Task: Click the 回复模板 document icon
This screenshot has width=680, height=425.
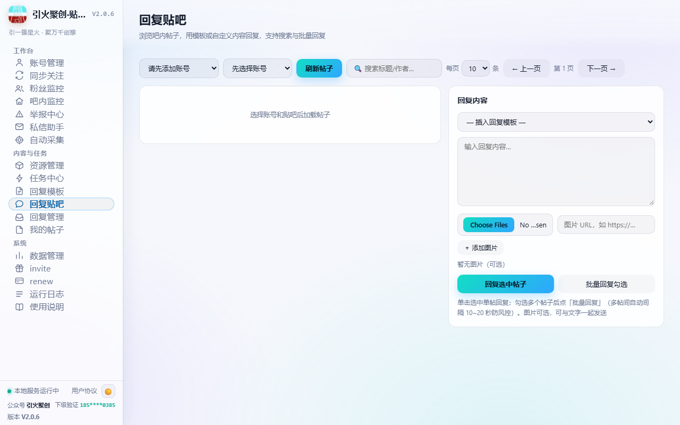Action: (20, 191)
